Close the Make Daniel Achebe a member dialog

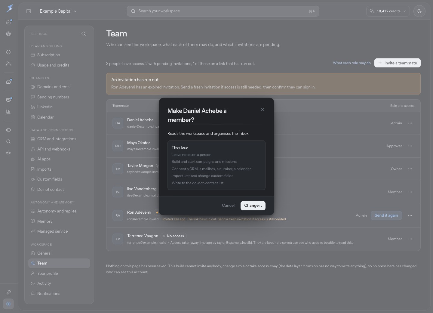pos(263,110)
